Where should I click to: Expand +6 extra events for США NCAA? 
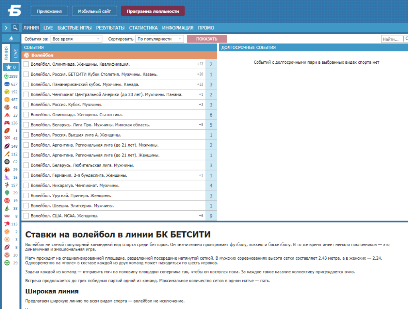201,216
